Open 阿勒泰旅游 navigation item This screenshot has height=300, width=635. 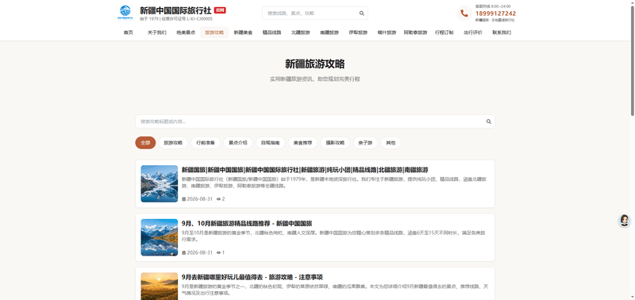click(415, 33)
